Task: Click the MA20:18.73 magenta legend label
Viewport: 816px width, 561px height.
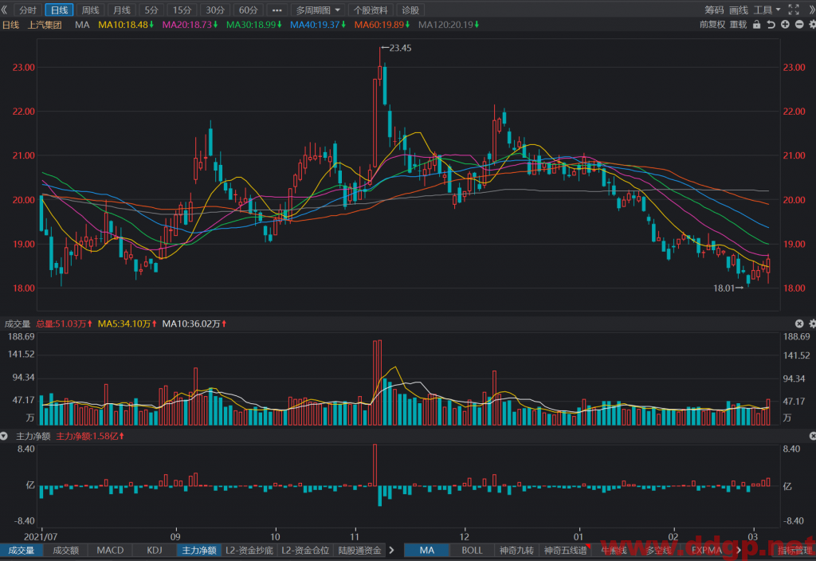Action: [190, 25]
